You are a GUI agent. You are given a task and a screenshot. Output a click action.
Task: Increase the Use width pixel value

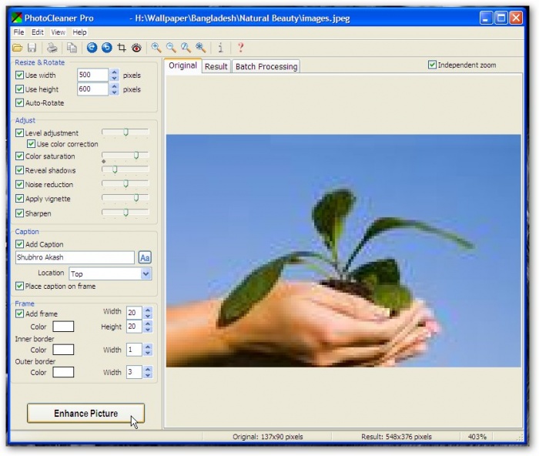(x=114, y=72)
